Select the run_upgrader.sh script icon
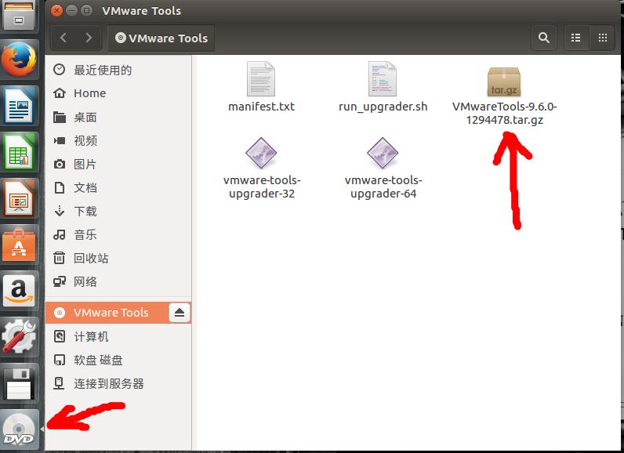 [x=382, y=78]
